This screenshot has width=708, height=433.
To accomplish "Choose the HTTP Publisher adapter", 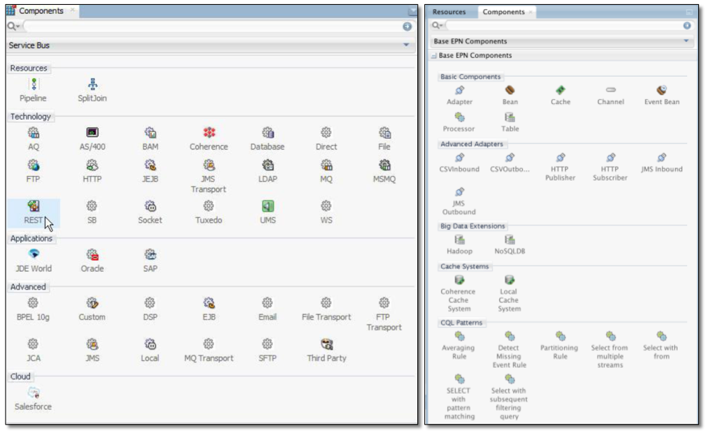I will [x=561, y=157].
